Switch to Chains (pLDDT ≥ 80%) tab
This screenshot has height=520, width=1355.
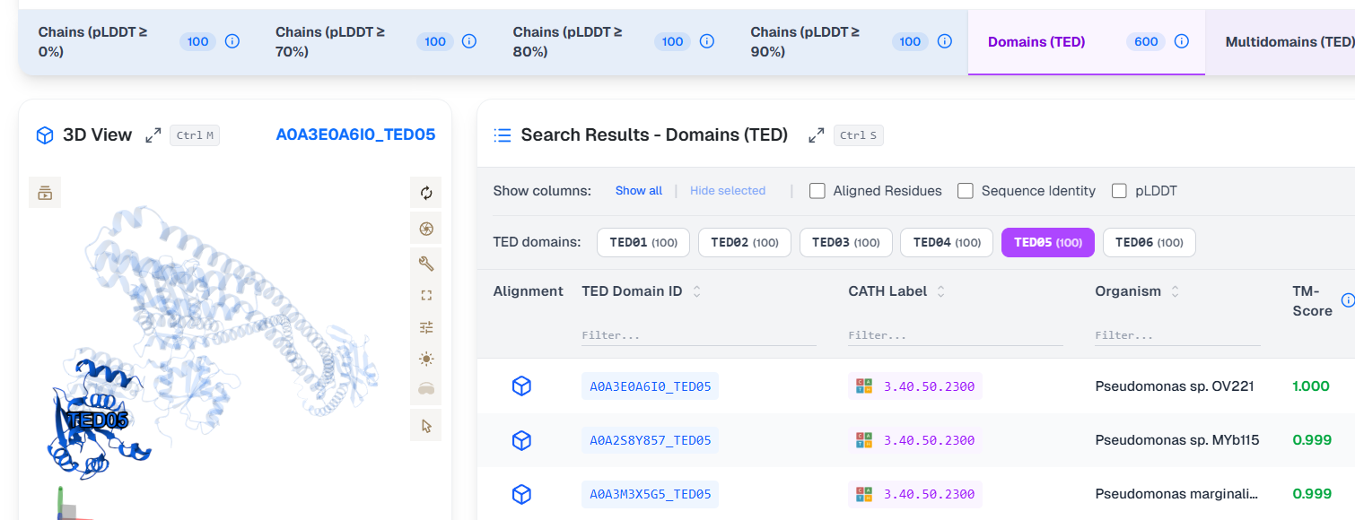(613, 42)
